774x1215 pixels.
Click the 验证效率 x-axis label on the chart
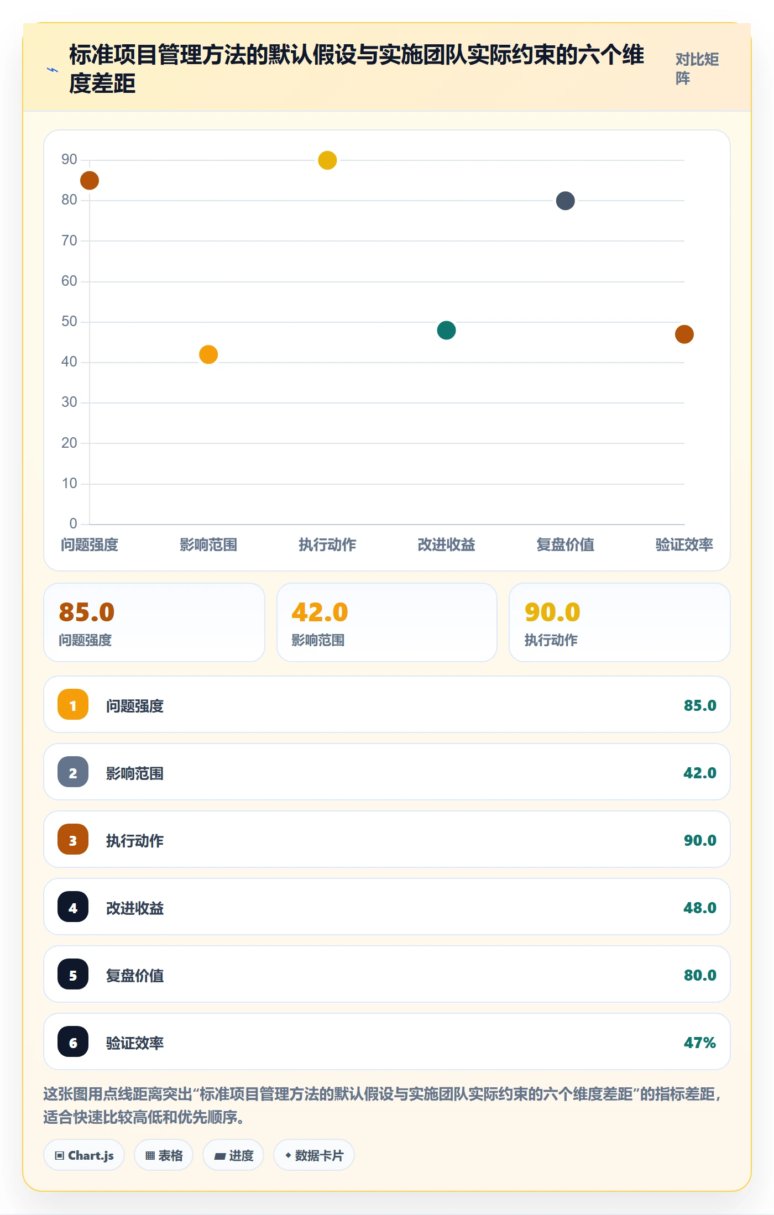[x=684, y=544]
